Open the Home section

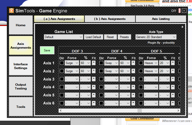pyautogui.click(x=21, y=25)
